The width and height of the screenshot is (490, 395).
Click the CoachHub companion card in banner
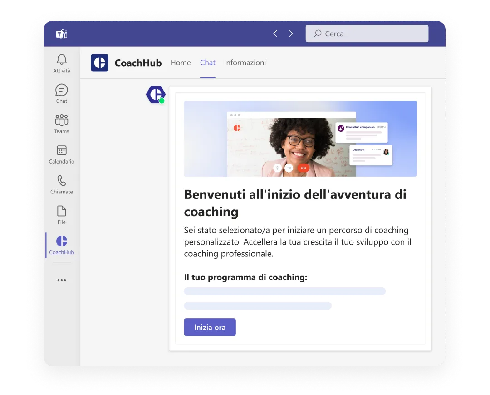[x=362, y=132]
